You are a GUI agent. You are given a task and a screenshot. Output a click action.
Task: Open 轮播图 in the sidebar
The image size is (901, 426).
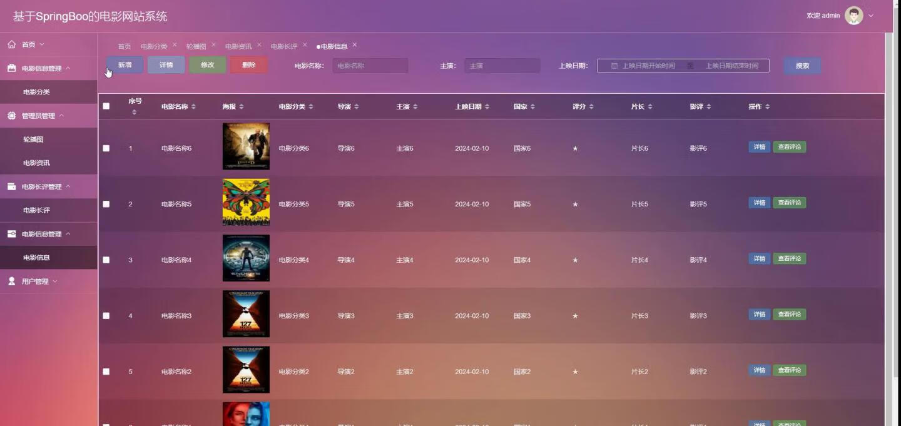[48, 139]
